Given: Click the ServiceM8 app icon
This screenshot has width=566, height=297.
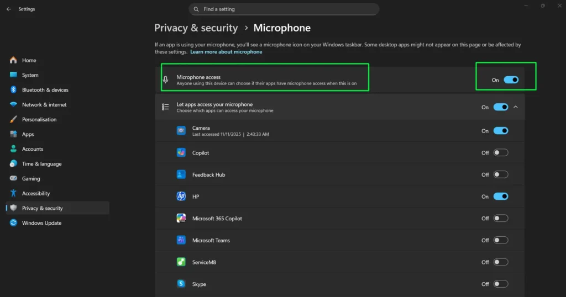Looking at the screenshot, I should (x=181, y=262).
